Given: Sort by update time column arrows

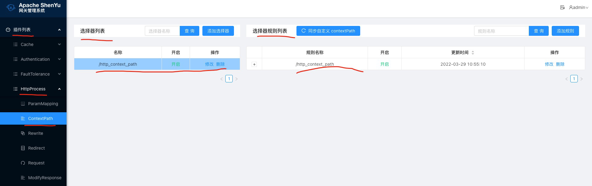Looking at the screenshot, I should 473,53.
